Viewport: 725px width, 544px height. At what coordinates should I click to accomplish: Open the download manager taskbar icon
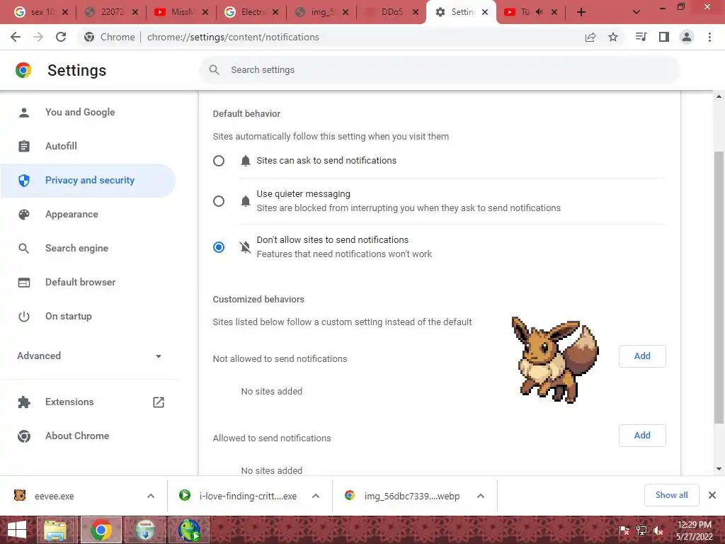click(145, 530)
